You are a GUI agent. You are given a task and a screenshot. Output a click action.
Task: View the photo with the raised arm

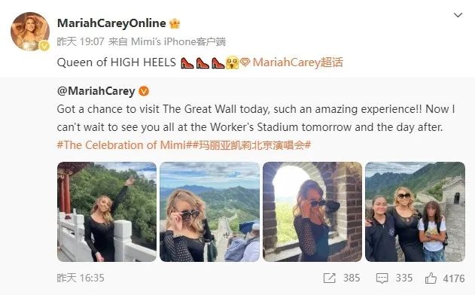pyautogui.click(x=107, y=211)
